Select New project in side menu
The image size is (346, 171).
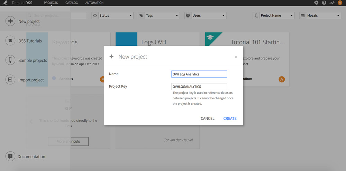click(29, 21)
